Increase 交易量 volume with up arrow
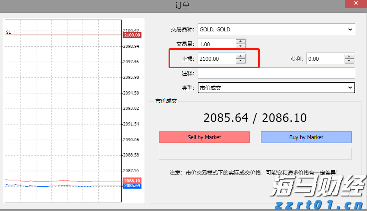 coord(240,42)
